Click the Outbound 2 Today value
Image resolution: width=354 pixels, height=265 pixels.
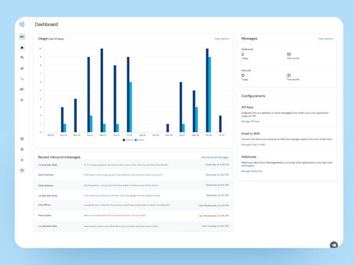coord(242,54)
